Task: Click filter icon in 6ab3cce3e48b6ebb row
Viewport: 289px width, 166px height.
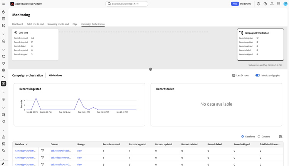Action: (x=42, y=151)
